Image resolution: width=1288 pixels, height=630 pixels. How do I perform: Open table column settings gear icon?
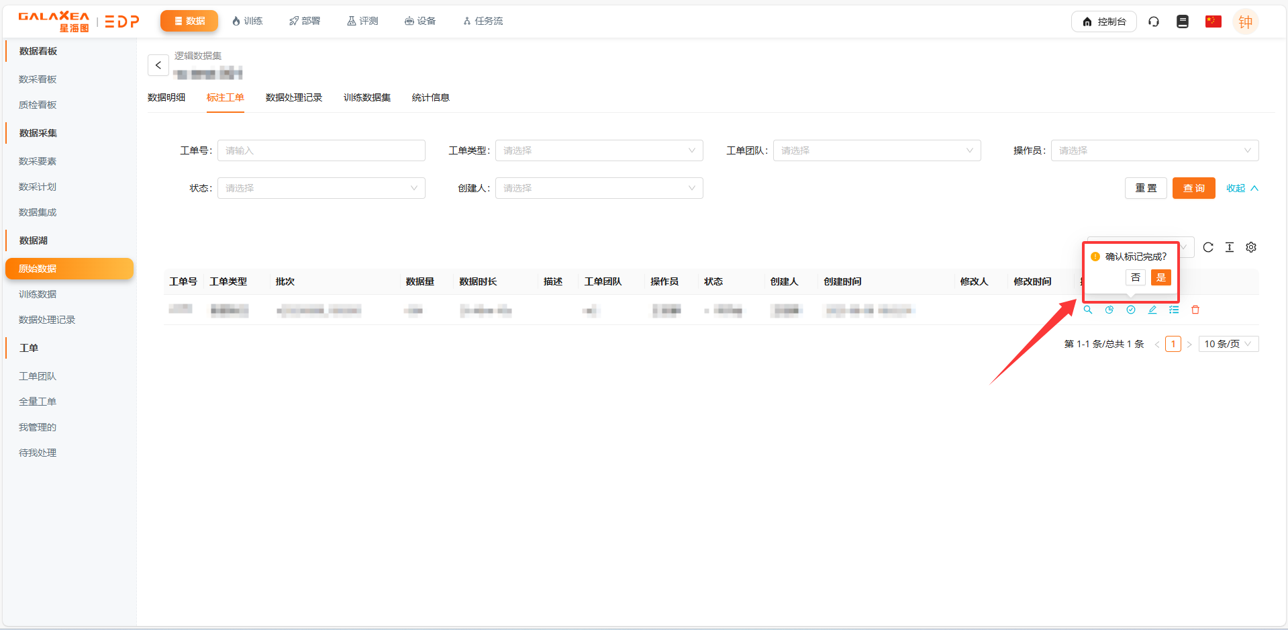point(1251,247)
